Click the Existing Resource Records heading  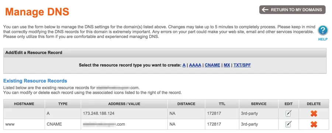35,81
